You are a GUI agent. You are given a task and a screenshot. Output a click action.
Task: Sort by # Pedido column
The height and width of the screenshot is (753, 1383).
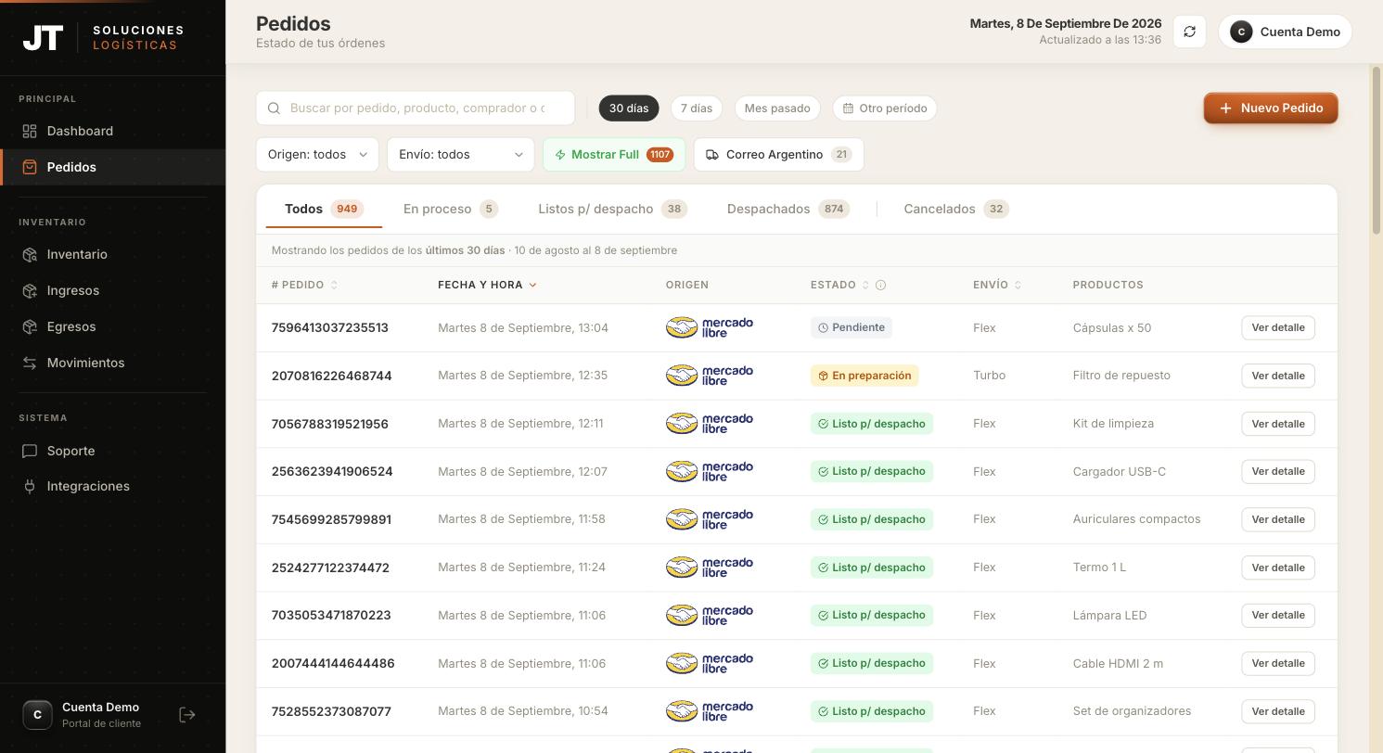(x=305, y=285)
